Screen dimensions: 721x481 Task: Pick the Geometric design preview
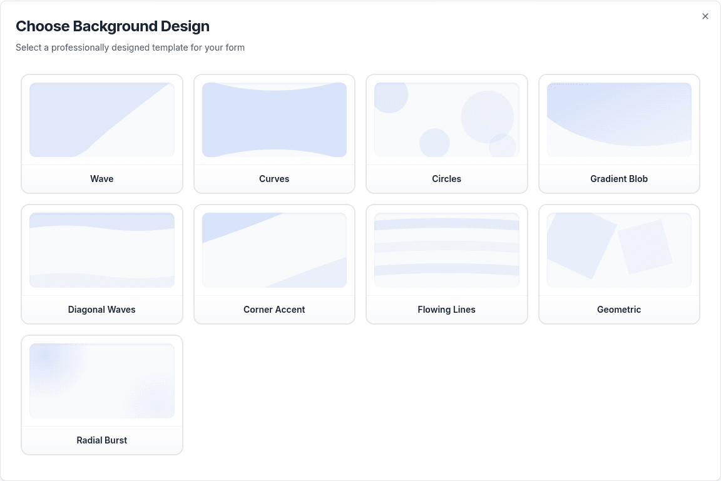click(619, 250)
